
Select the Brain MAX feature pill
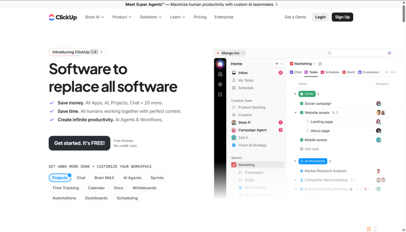click(104, 178)
